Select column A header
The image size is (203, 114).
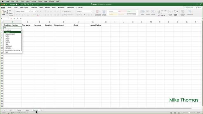pos(13,22)
